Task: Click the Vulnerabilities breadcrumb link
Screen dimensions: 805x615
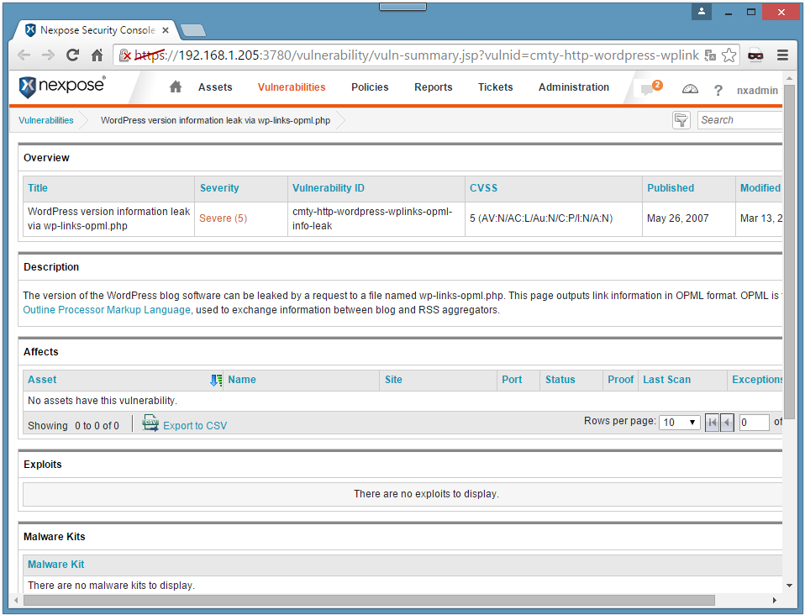Action: click(46, 120)
